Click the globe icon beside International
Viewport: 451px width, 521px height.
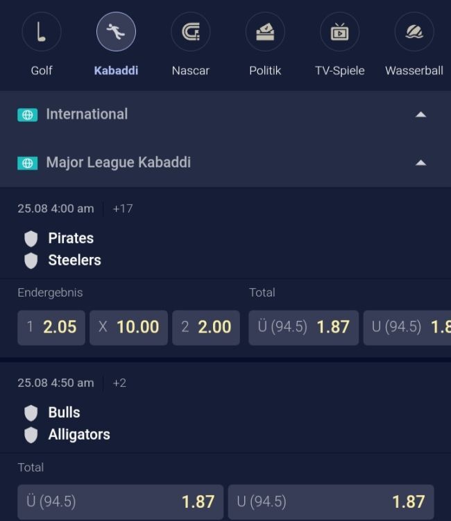(27, 115)
